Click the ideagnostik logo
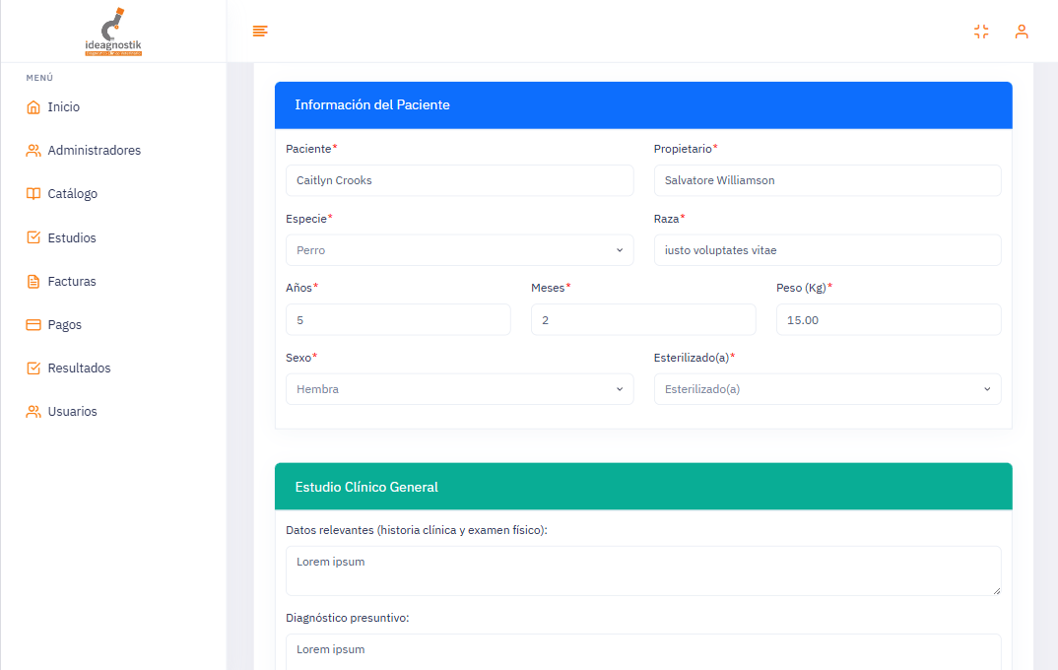1058x670 pixels. tap(113, 32)
